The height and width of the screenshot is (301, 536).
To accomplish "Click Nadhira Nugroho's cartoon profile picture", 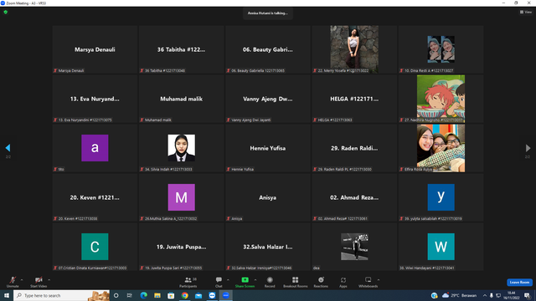I will click(441, 99).
